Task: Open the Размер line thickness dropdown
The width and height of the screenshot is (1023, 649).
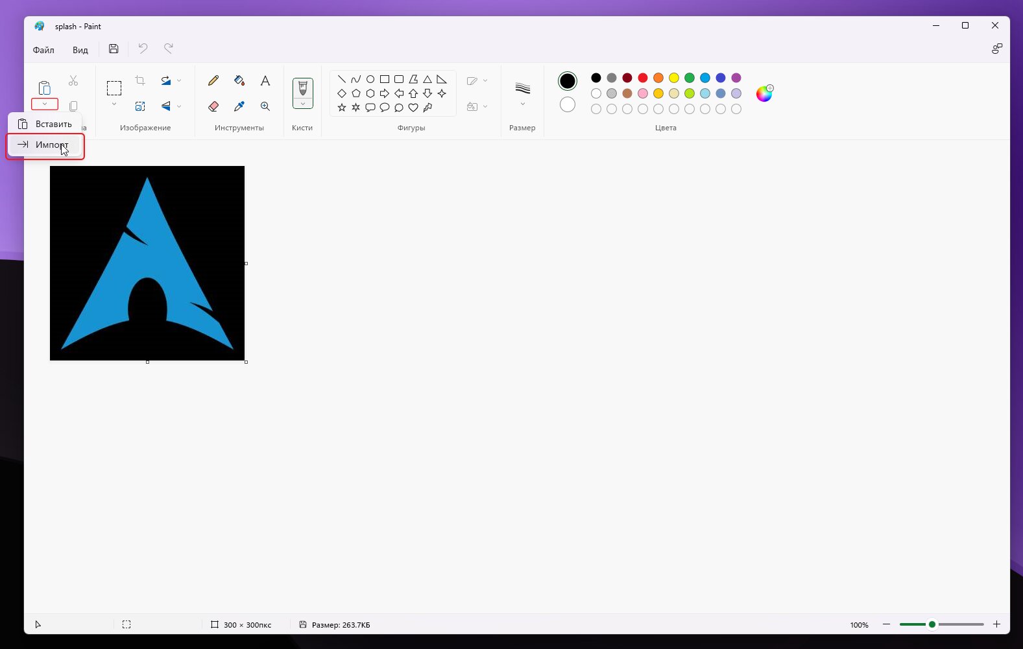Action: [x=522, y=94]
